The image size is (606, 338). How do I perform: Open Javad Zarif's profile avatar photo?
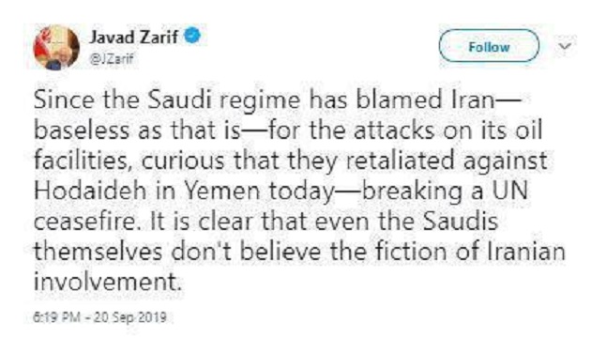click(x=56, y=47)
